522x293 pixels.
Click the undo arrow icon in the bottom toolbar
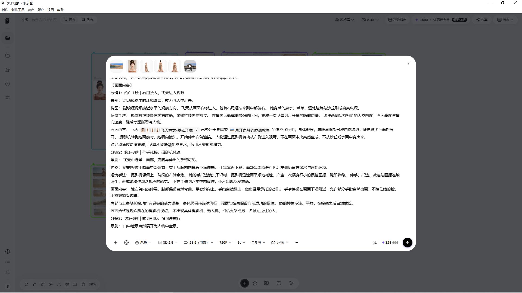click(26, 284)
